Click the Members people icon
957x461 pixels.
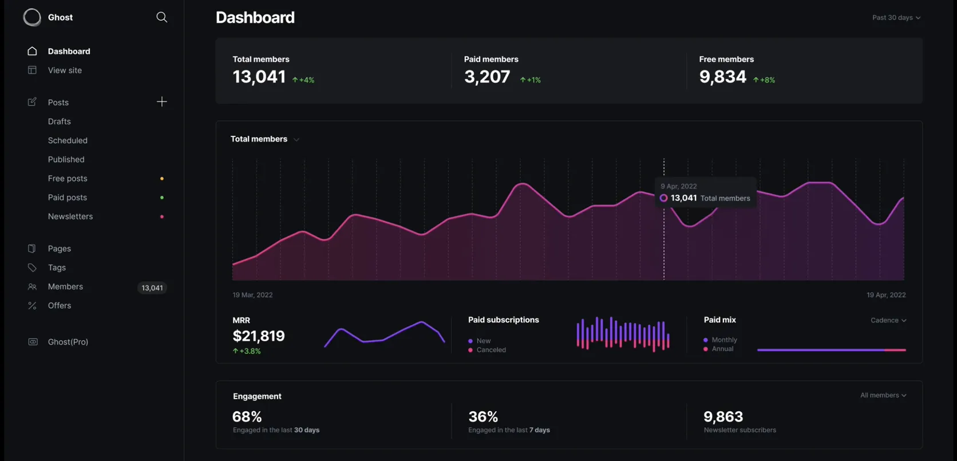pos(32,287)
